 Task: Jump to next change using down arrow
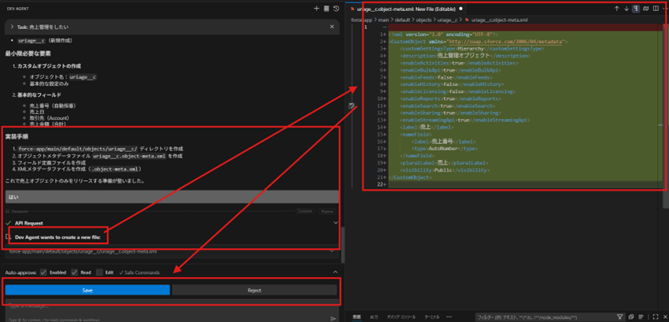[x=626, y=9]
